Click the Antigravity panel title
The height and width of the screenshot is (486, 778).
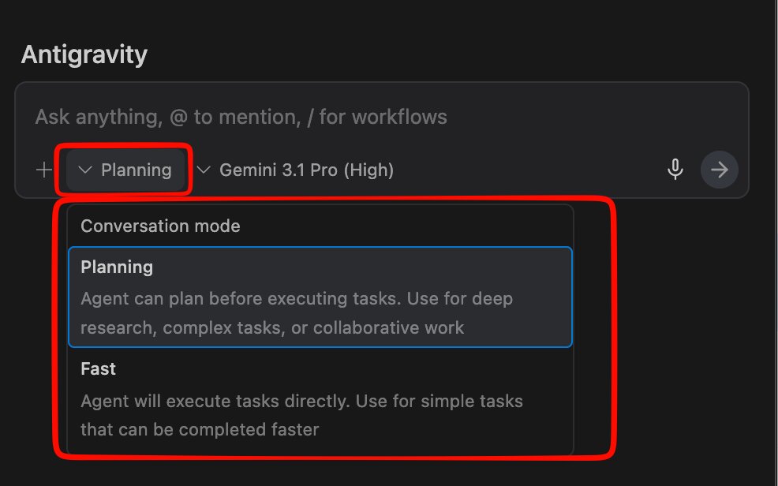click(x=84, y=54)
